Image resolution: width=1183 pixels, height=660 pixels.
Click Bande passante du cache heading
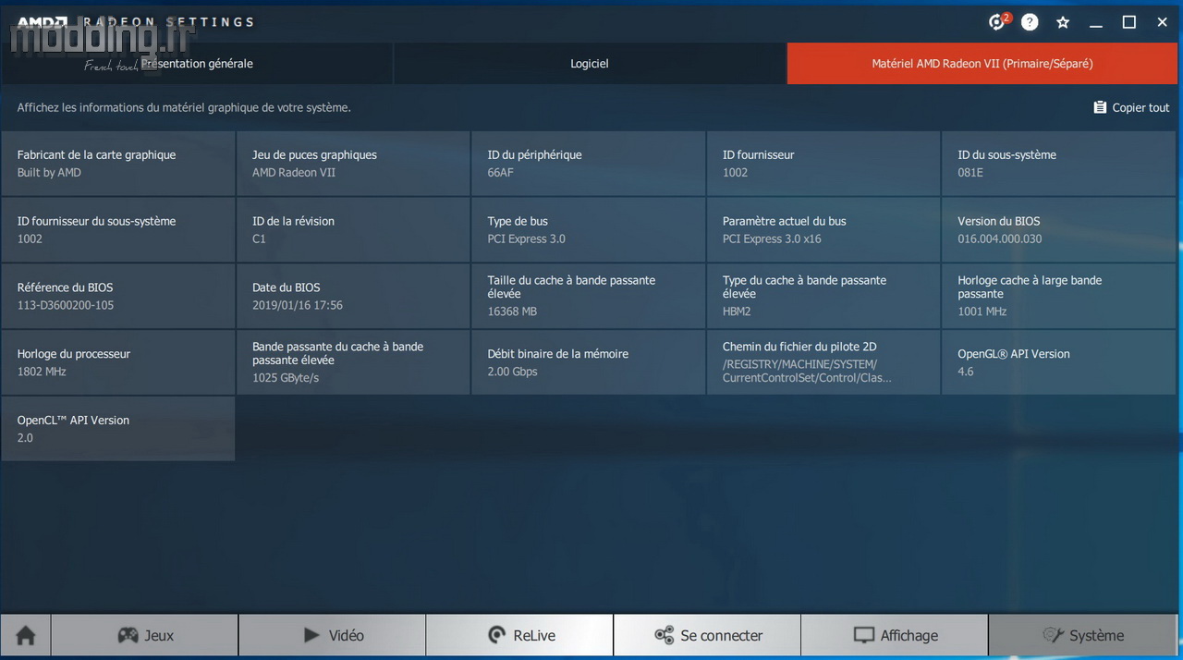337,353
